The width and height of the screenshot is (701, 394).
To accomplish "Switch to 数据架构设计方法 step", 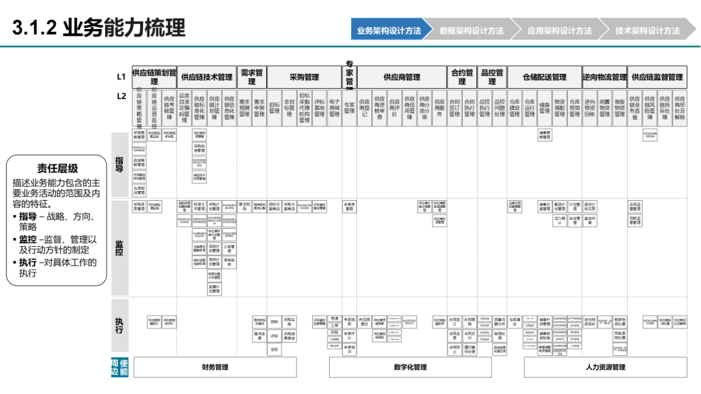I will point(472,30).
